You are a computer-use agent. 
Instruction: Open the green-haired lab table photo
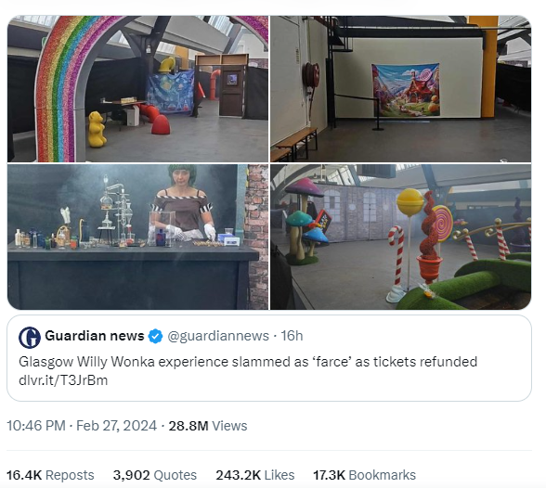coord(137,238)
